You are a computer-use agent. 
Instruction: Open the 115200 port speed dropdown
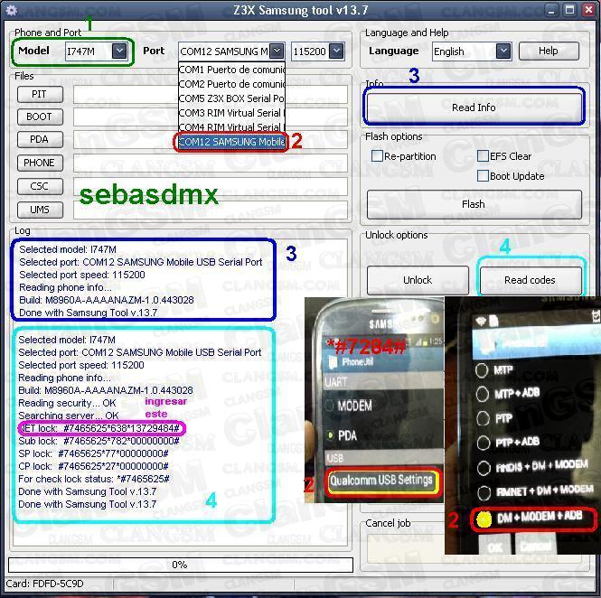tap(335, 51)
